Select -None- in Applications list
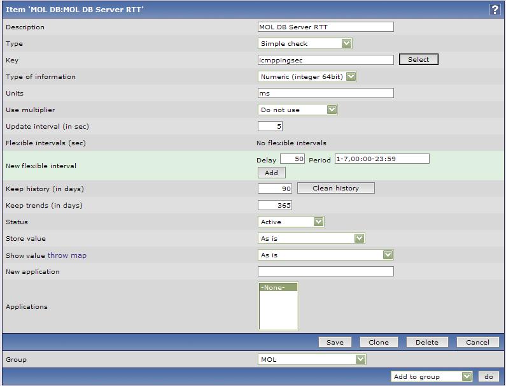 click(278, 288)
